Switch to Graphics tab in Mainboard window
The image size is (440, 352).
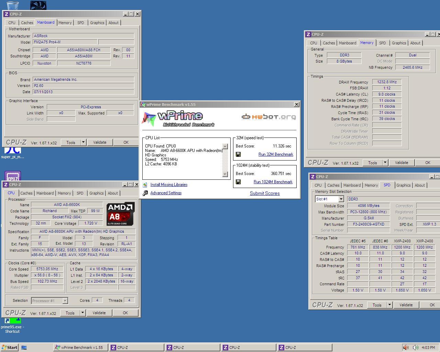(x=97, y=23)
